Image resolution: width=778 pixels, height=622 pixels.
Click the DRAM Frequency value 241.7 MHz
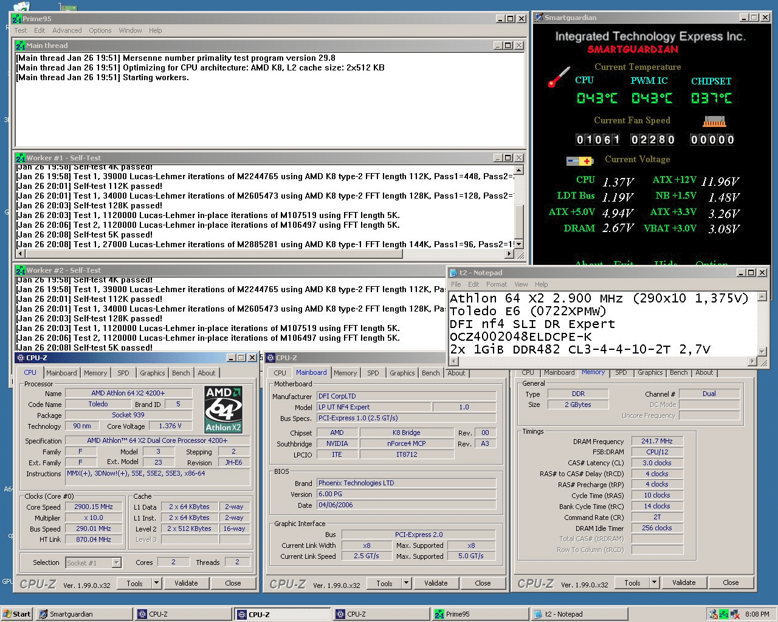656,441
